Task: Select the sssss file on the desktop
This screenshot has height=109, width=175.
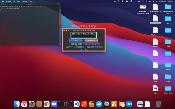Action: [x=155, y=78]
